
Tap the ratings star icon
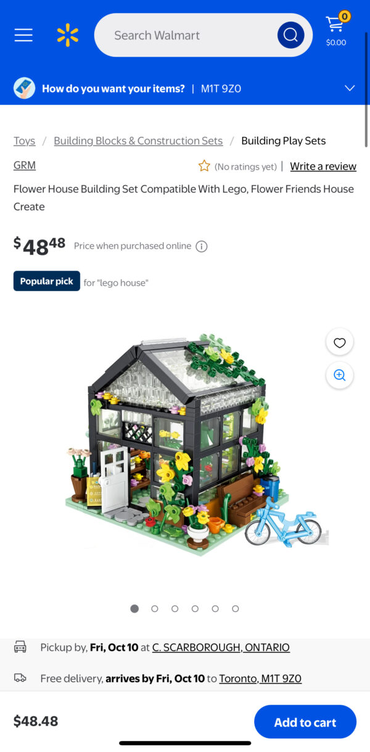[x=204, y=166]
